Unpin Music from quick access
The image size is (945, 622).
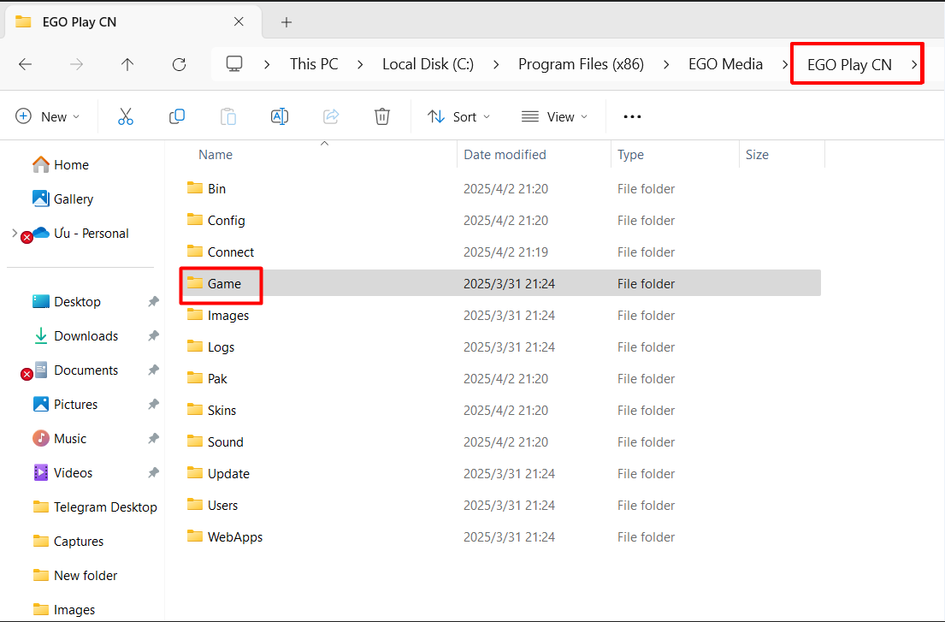(154, 439)
